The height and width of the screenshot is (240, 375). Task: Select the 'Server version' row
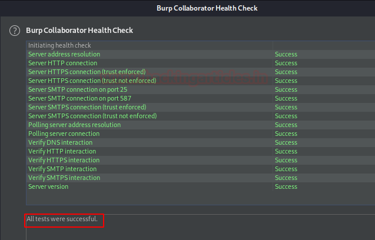pyautogui.click(x=200, y=187)
